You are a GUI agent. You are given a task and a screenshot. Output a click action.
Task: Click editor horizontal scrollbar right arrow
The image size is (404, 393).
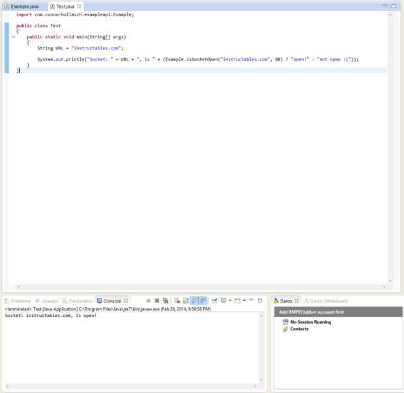[x=384, y=287]
